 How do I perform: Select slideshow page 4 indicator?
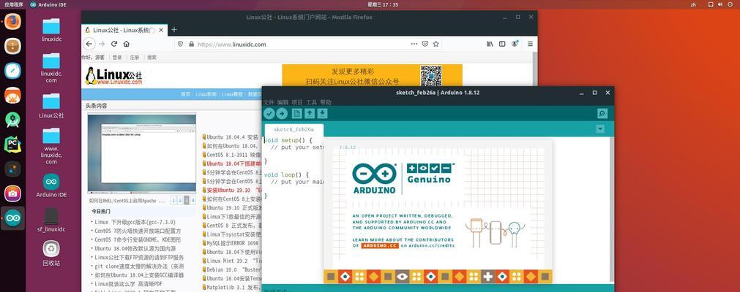pyautogui.click(x=193, y=201)
